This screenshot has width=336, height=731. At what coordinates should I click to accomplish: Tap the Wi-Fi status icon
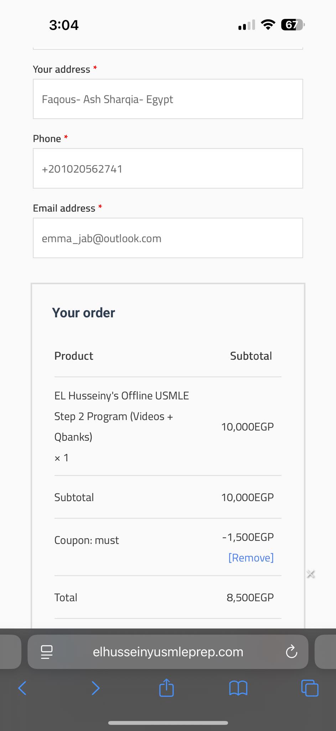(x=268, y=25)
